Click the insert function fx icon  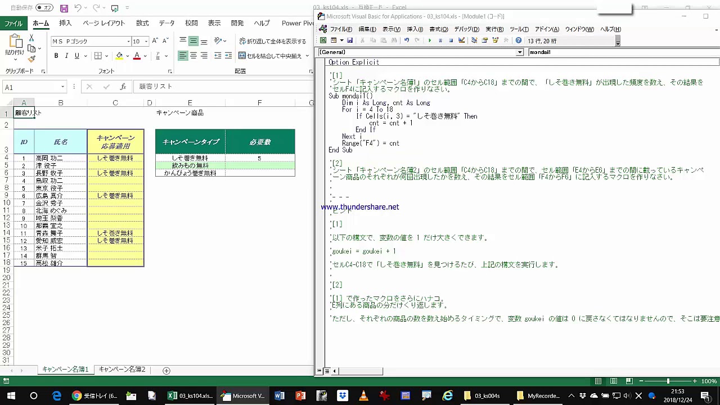(x=123, y=87)
